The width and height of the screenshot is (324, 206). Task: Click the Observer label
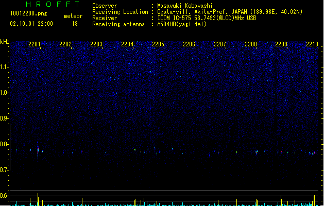click(x=105, y=6)
